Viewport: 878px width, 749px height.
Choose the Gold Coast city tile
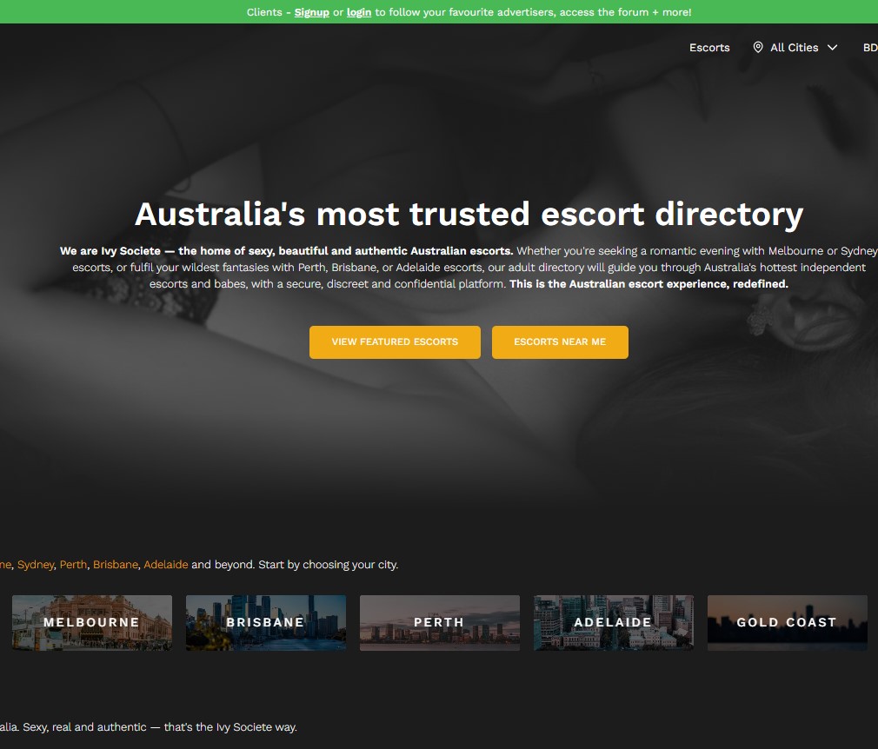pos(788,622)
